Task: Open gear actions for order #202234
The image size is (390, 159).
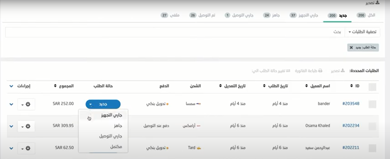Action: tap(26, 126)
